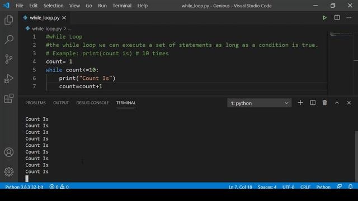The width and height of the screenshot is (358, 201).
Task: Open the Accounts menu icon
Action: (9, 152)
